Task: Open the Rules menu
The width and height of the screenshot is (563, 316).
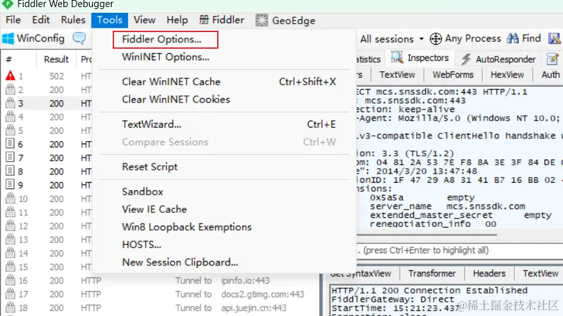Action: 73,20
